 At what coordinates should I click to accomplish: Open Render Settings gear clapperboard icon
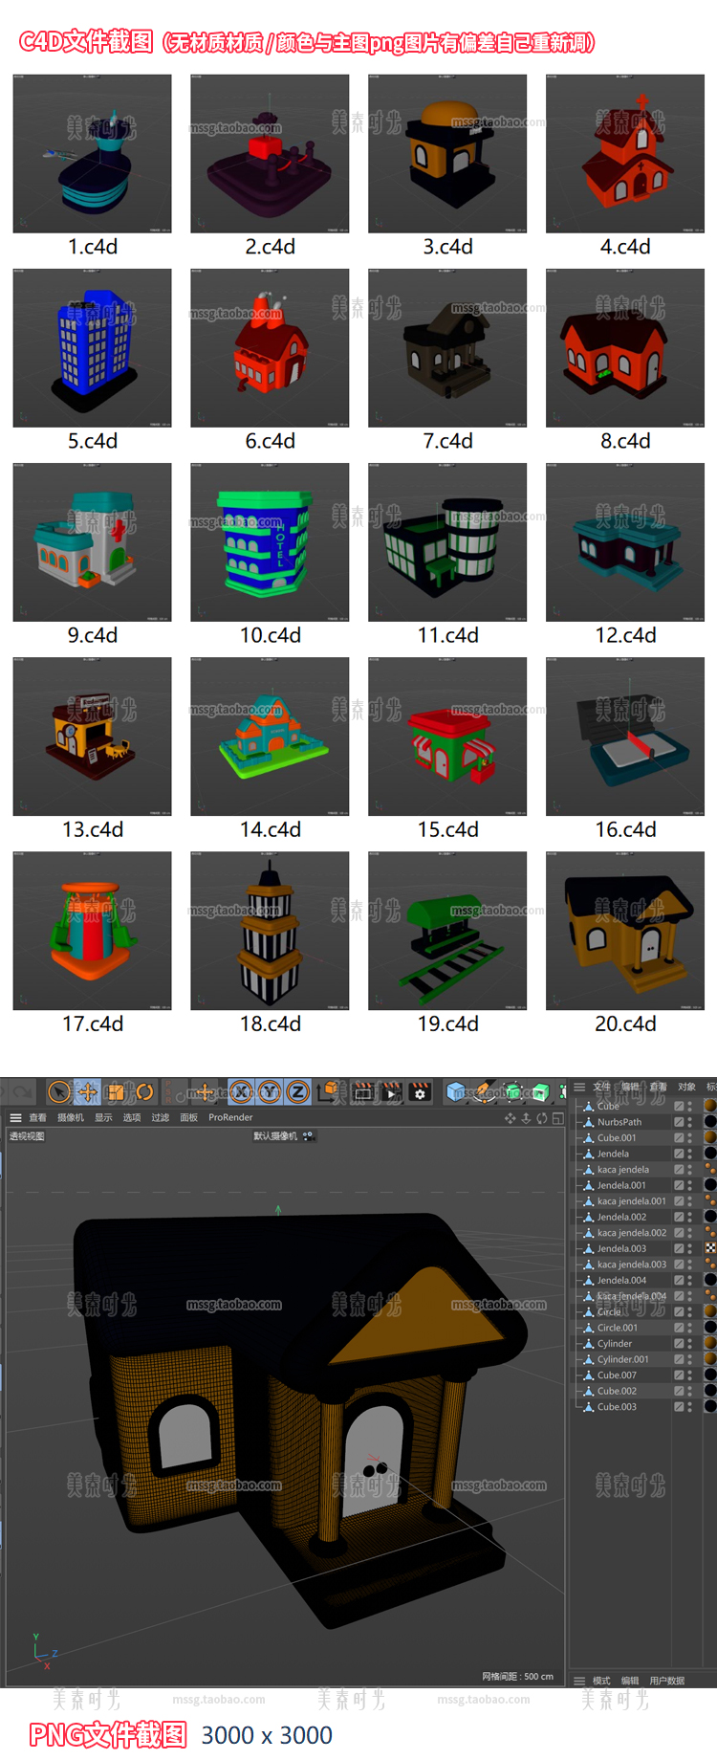[420, 1091]
